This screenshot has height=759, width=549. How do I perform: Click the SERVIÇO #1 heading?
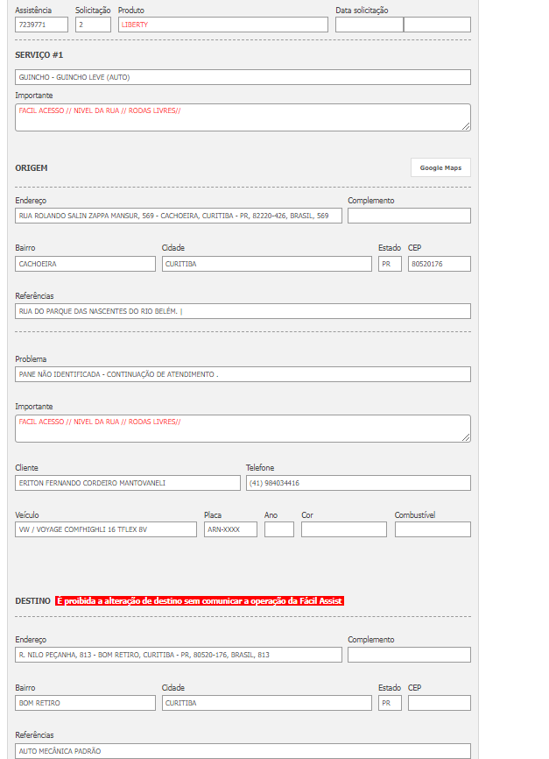[39, 55]
